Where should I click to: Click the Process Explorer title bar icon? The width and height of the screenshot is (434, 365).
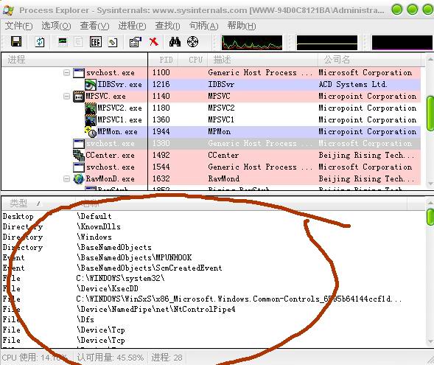click(8, 10)
